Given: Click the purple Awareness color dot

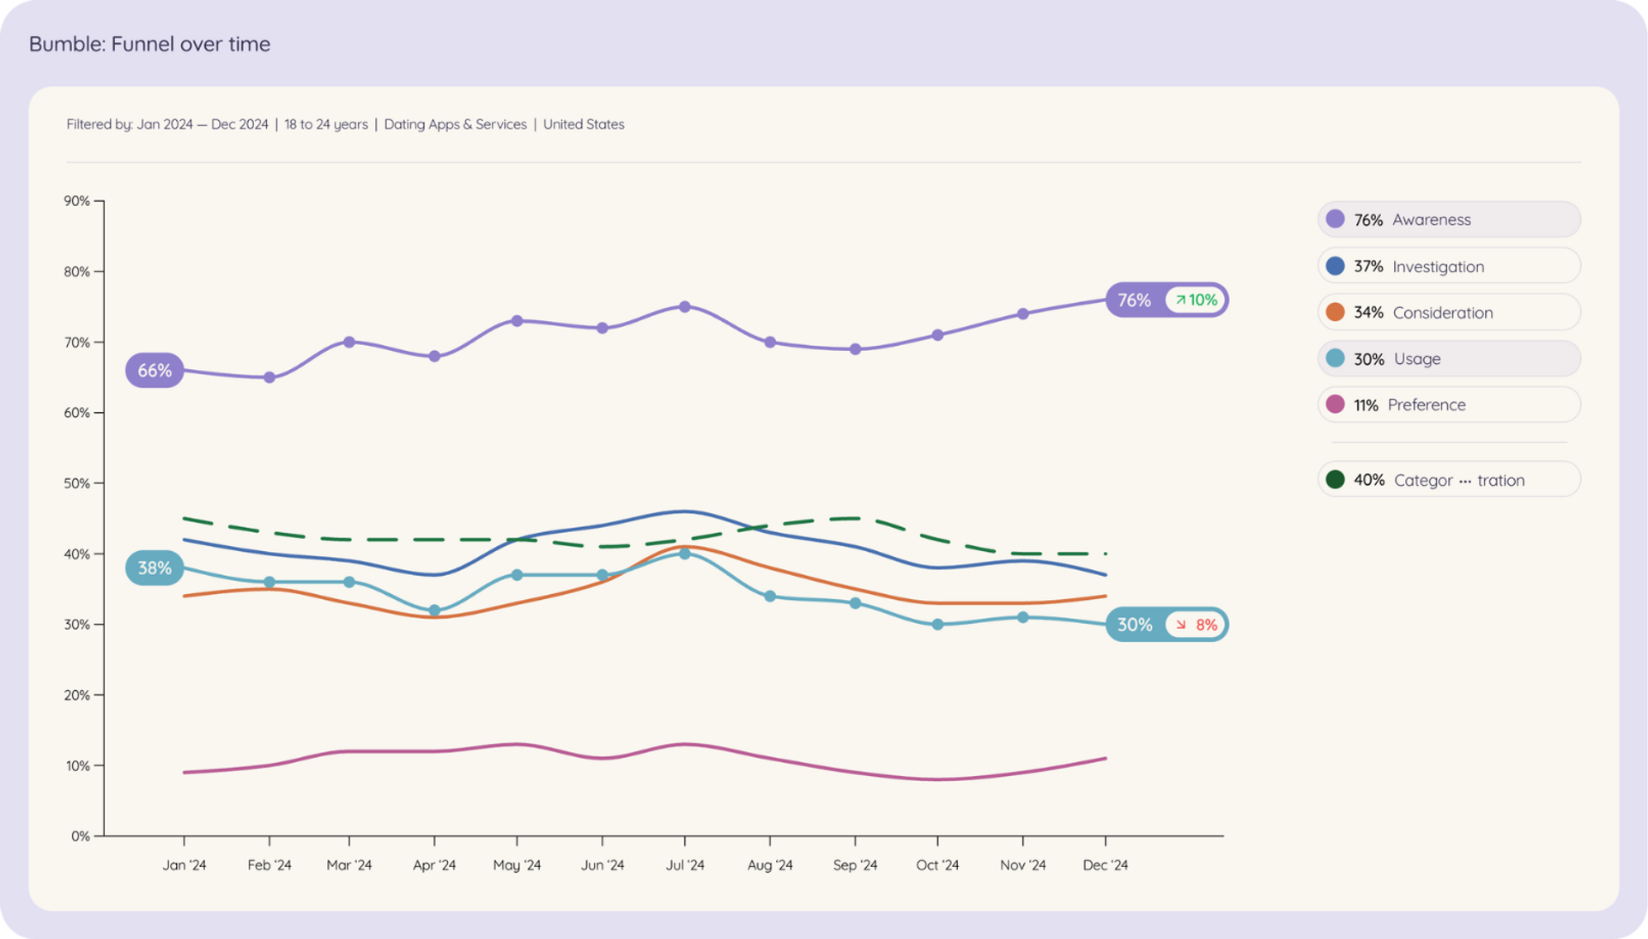Looking at the screenshot, I should [1335, 219].
